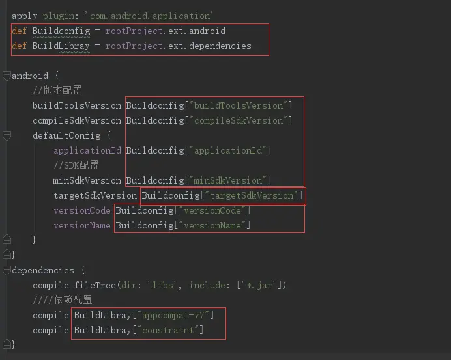Select the BuildLibray variable in its def line
The image size is (451, 360).
(x=61, y=46)
